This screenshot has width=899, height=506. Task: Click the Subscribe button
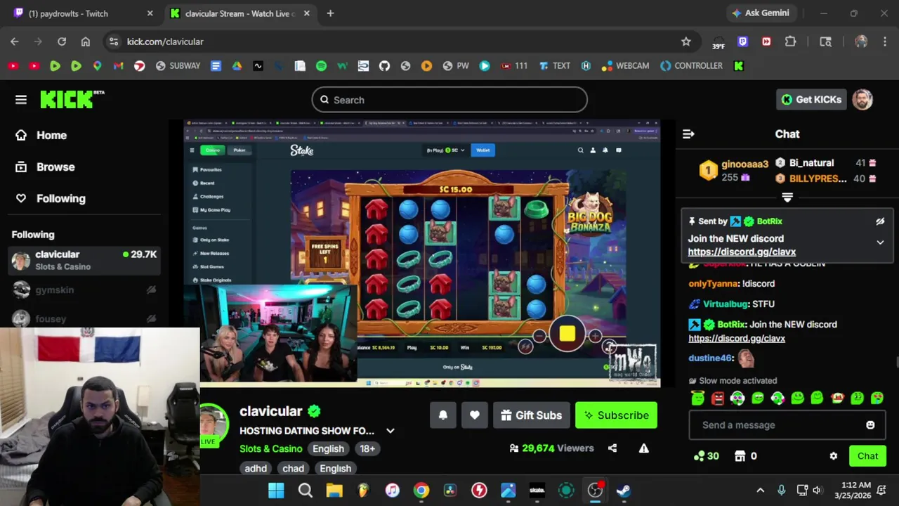tap(616, 415)
